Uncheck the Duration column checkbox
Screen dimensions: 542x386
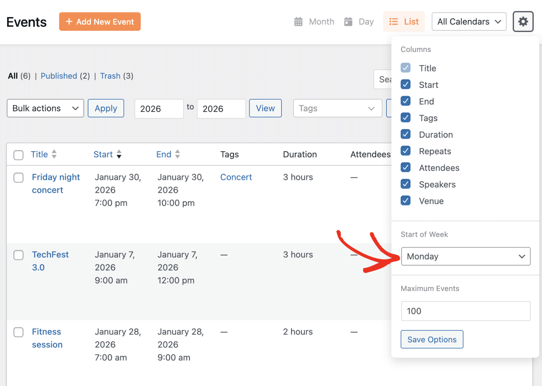coord(405,134)
